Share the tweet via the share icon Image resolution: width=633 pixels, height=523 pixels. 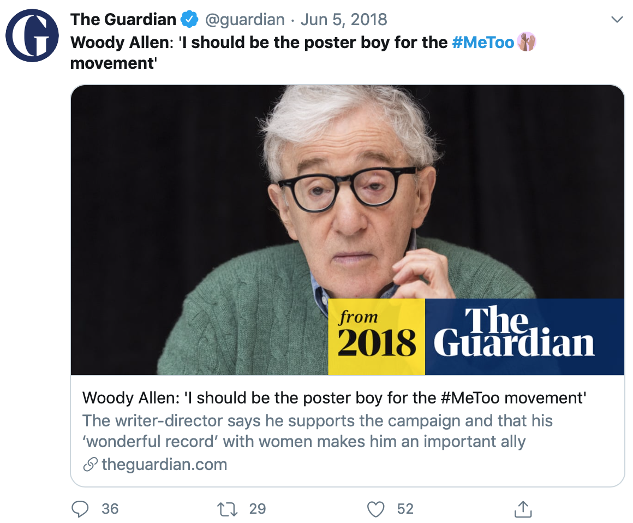(523, 509)
